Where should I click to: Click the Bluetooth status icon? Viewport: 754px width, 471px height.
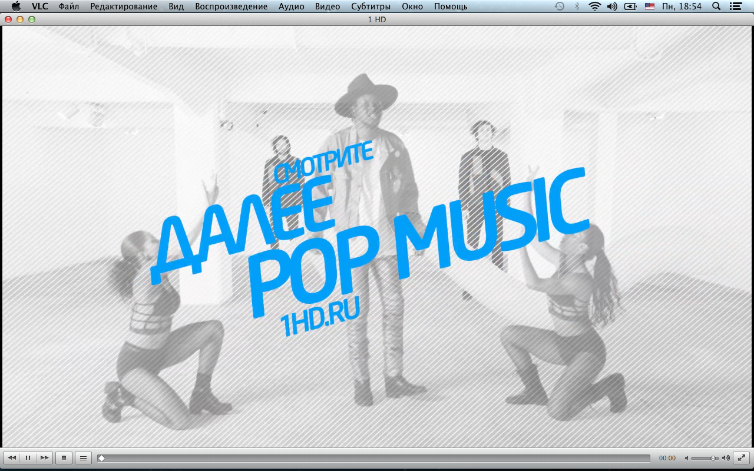click(x=577, y=6)
